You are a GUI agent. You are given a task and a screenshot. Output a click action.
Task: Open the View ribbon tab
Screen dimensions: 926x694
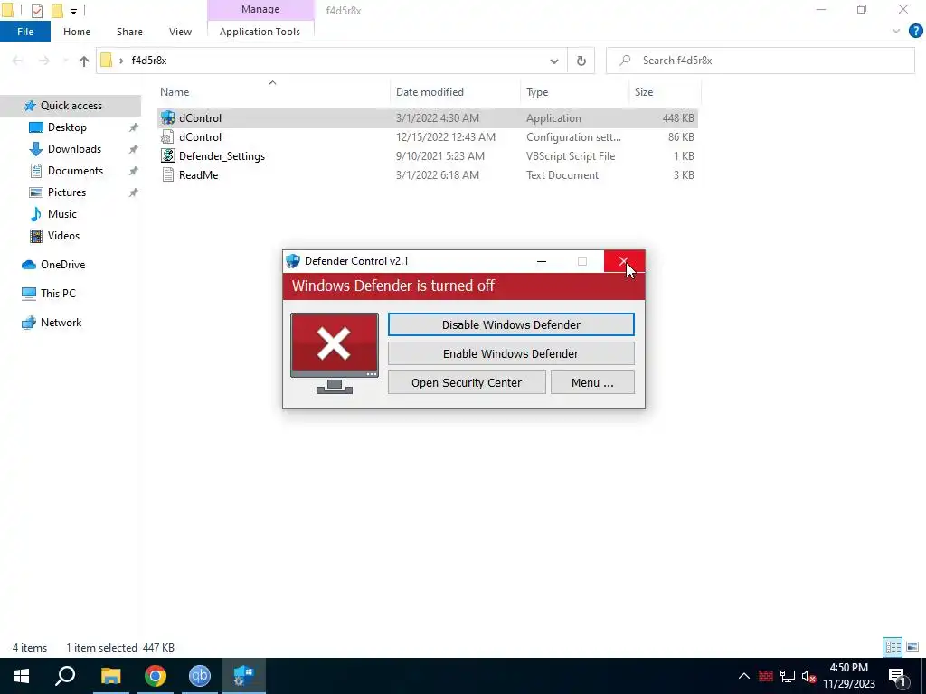(180, 32)
